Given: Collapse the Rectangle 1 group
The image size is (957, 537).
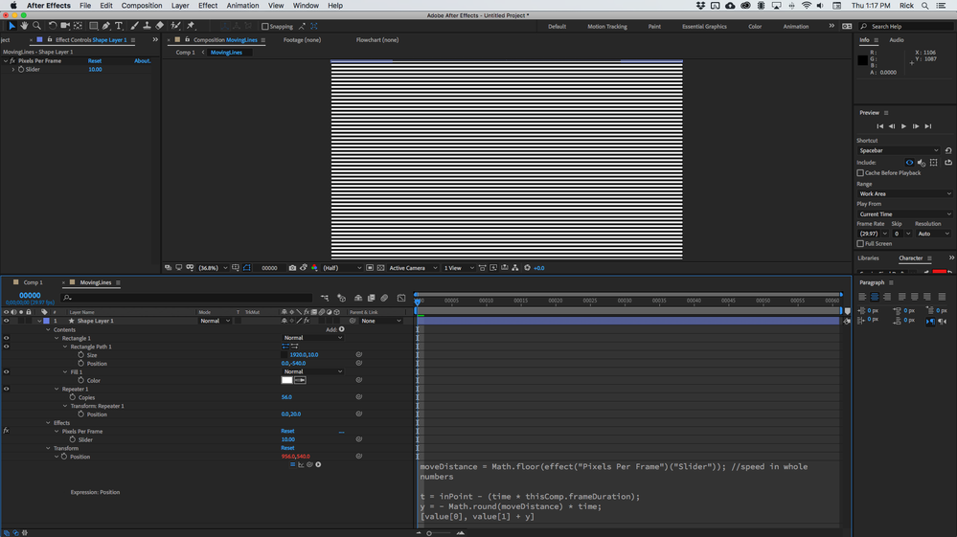Looking at the screenshot, I should pos(56,338).
